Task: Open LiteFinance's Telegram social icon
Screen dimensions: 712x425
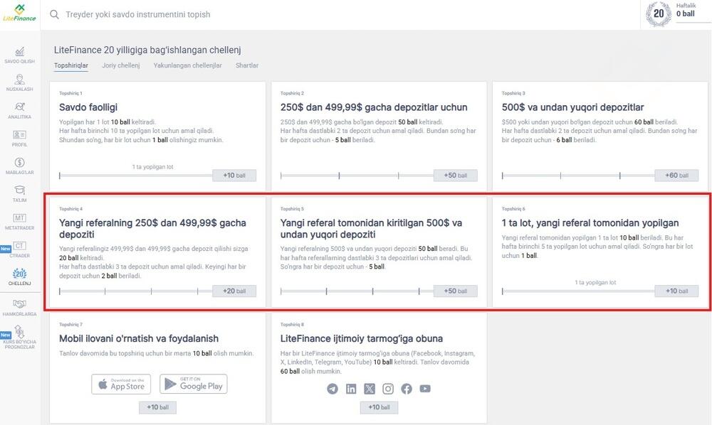Action: (x=332, y=389)
